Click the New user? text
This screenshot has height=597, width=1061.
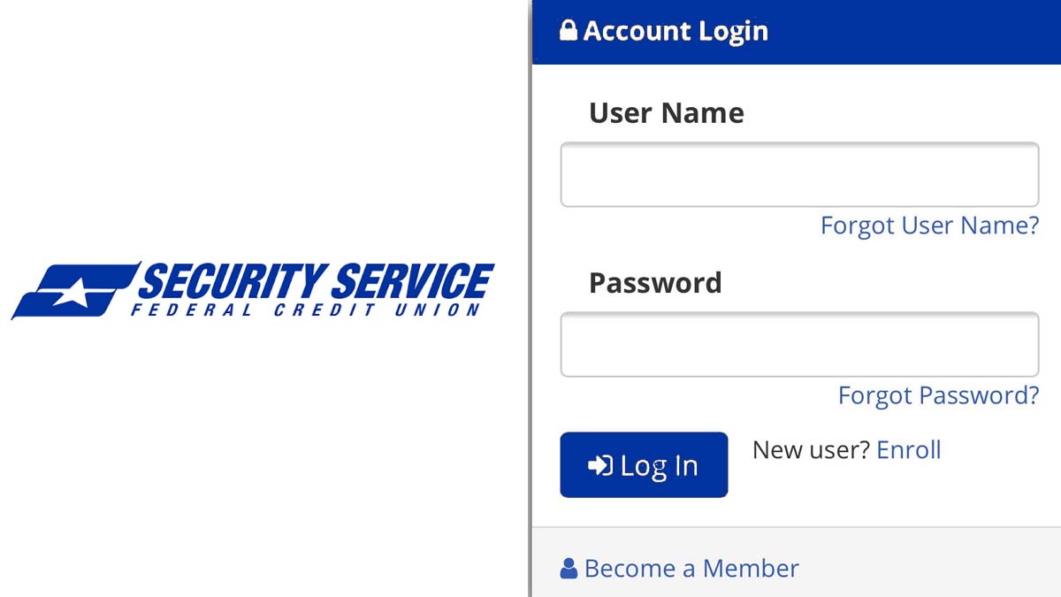tap(808, 449)
